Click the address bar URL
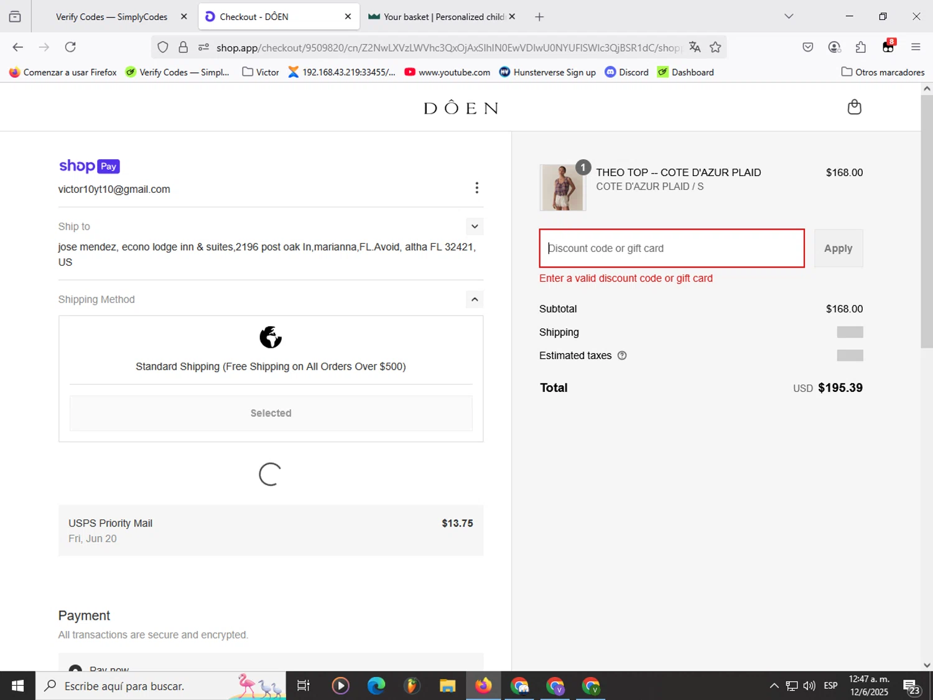The width and height of the screenshot is (933, 700). click(x=448, y=48)
